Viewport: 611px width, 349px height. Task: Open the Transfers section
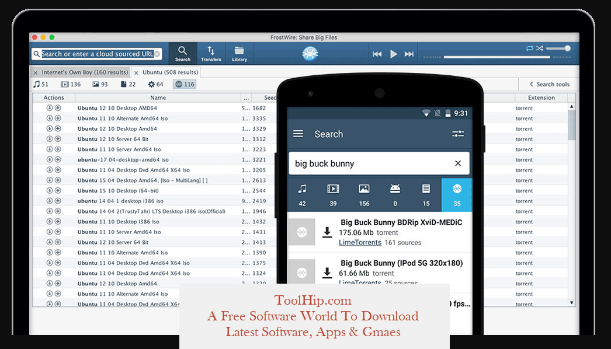click(211, 53)
